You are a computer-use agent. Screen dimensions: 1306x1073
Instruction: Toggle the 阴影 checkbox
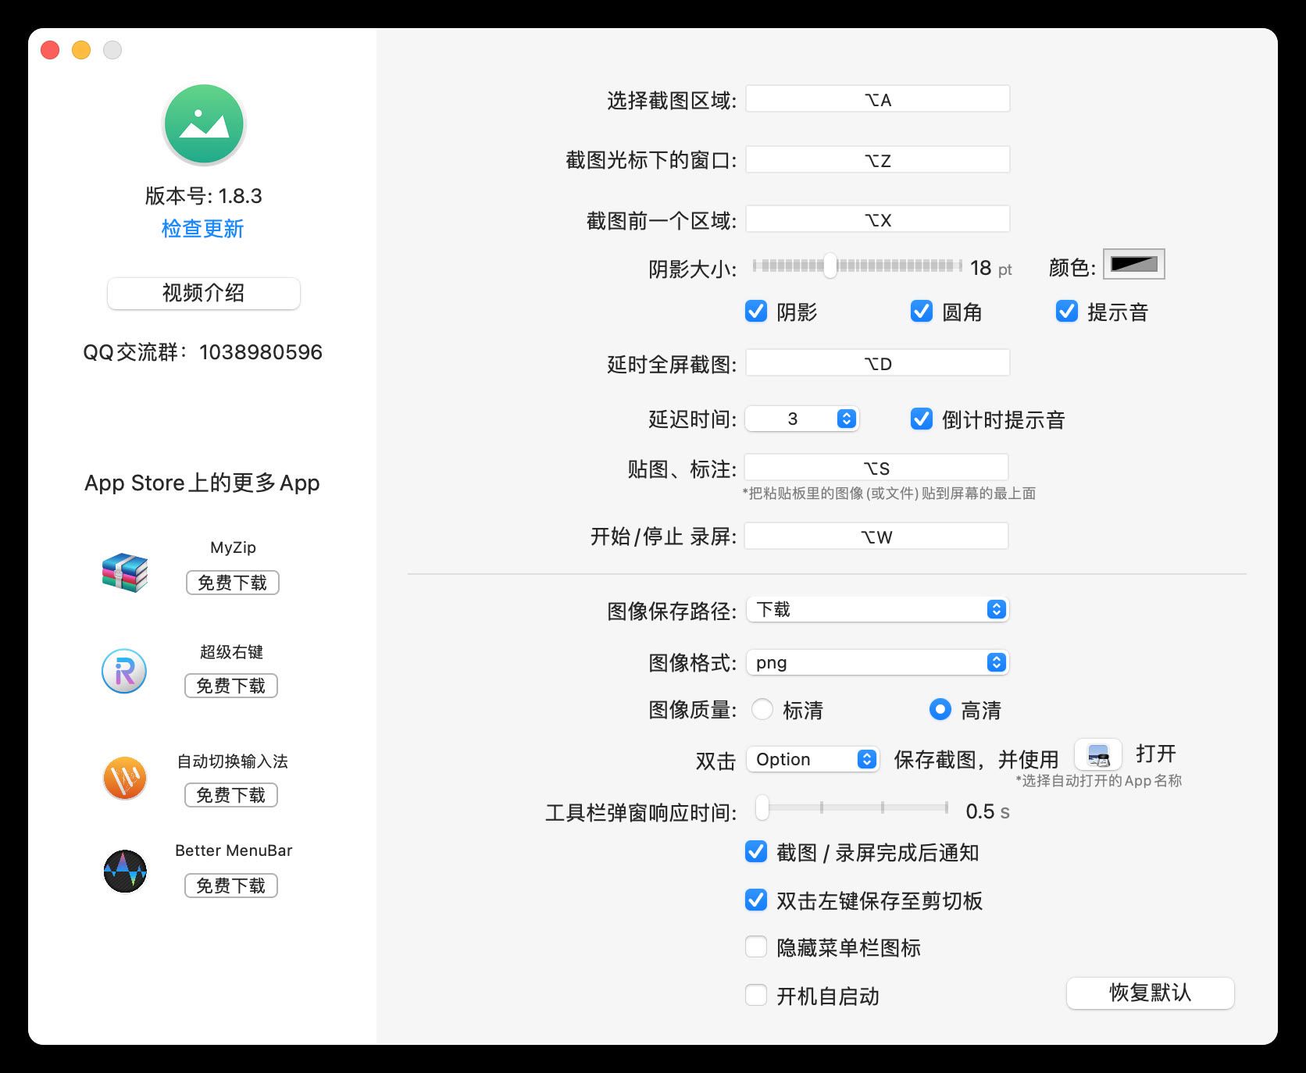756,311
